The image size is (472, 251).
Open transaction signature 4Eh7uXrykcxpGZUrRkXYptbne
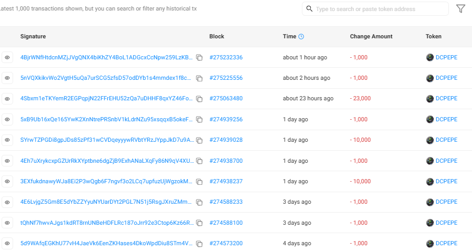click(107, 161)
